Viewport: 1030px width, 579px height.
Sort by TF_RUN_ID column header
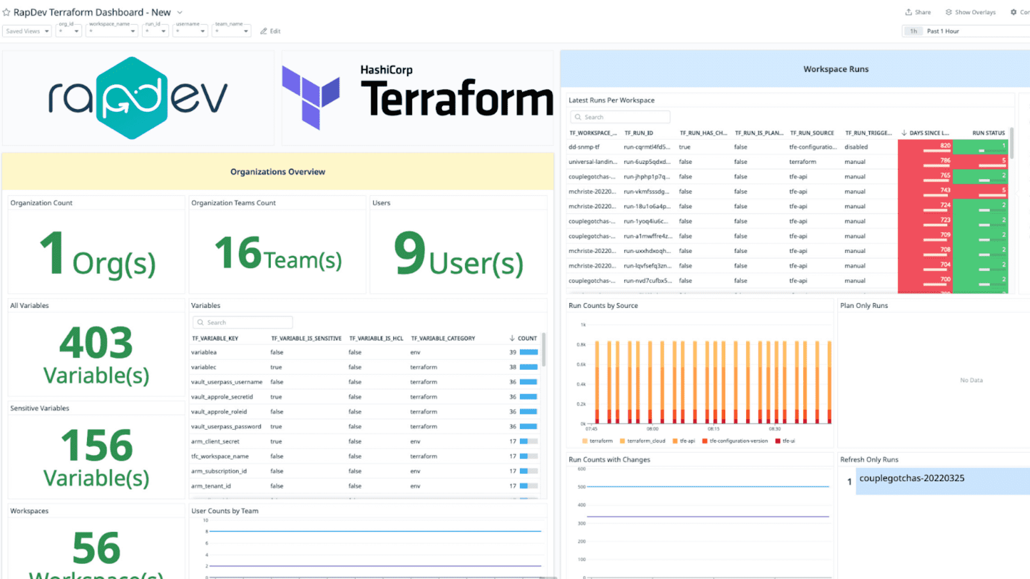638,133
